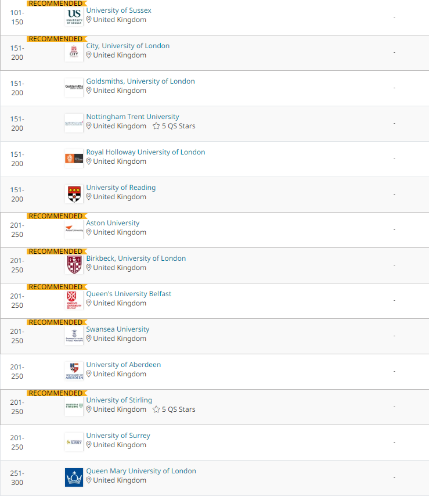Viewport: 429px width, 496px height.
Task: Open the Goldsmiths, University of London link
Action: tap(140, 81)
